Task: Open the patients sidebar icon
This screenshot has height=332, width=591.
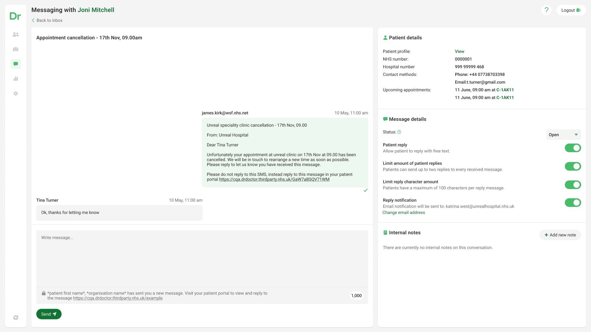Action: [x=16, y=34]
